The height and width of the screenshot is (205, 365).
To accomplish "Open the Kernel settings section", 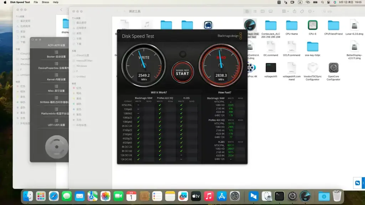I will coord(56,77).
